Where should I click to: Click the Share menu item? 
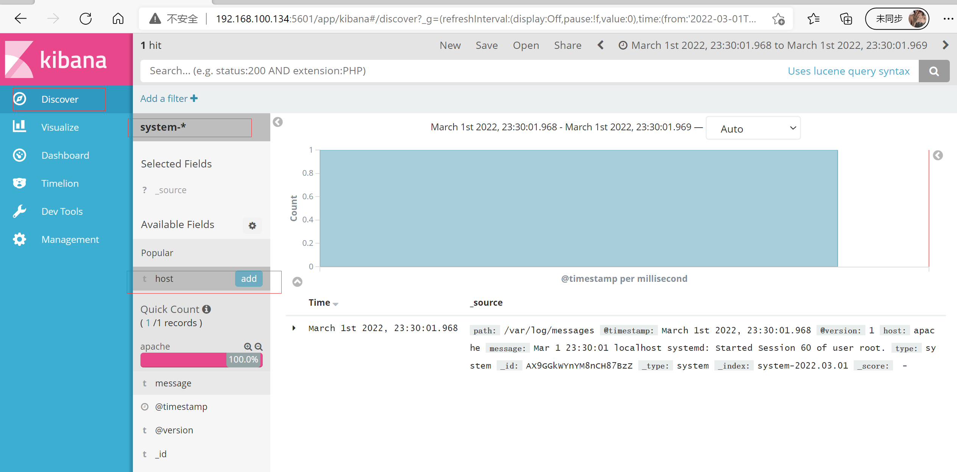tap(567, 45)
